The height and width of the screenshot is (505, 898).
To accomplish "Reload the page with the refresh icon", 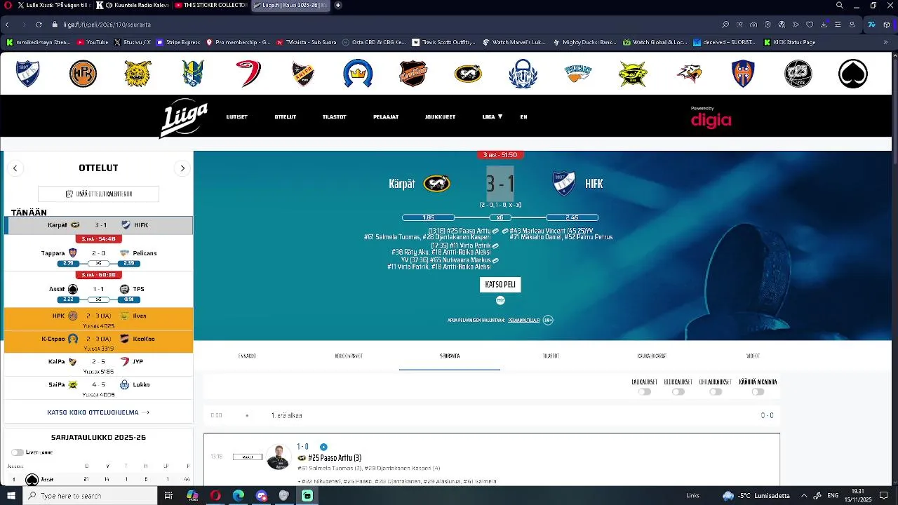I will pos(39,25).
